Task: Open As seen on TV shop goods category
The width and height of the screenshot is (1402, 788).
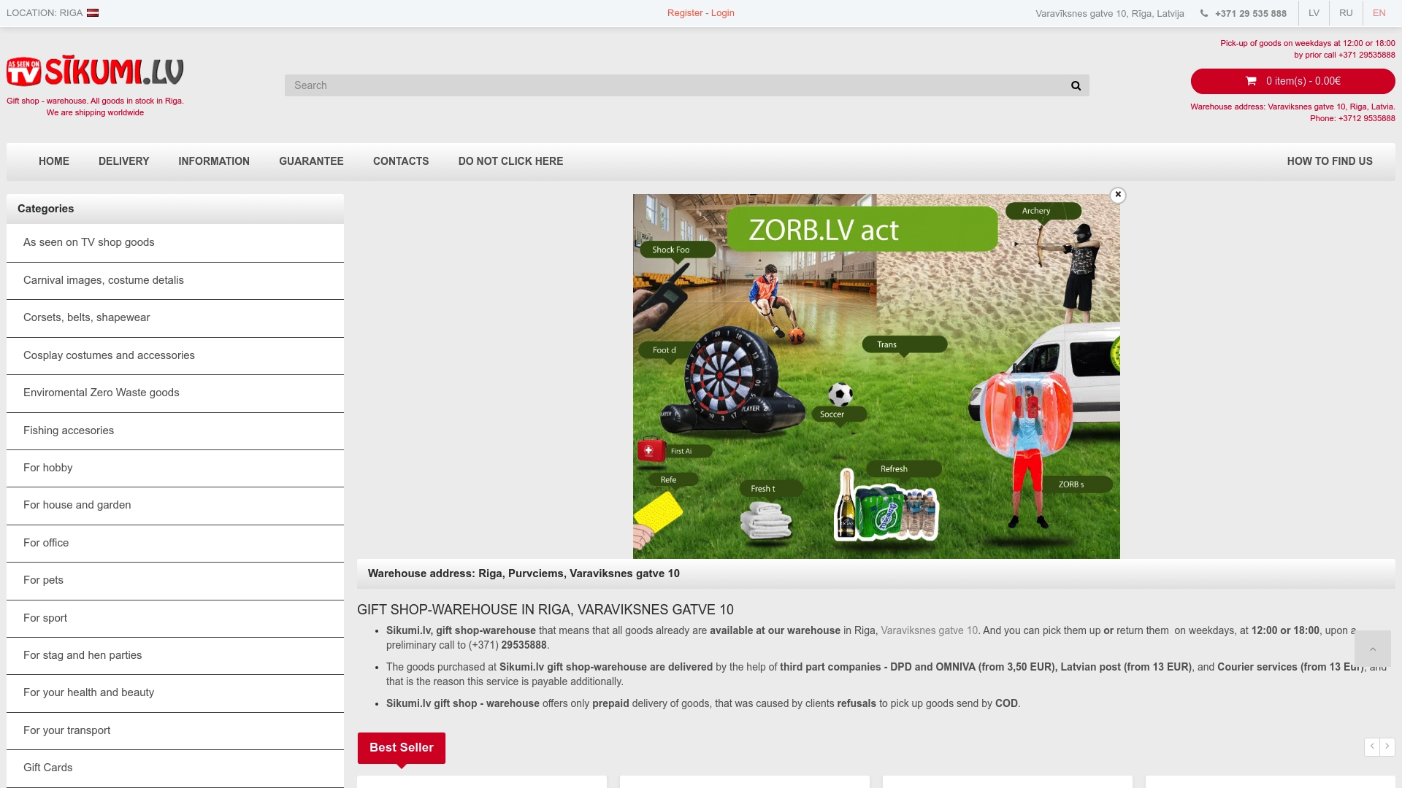Action: point(175,243)
